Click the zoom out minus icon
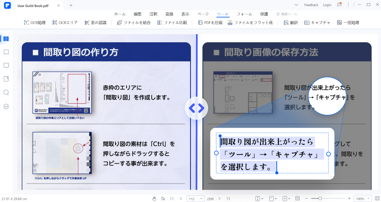This screenshot has height=202, width=381. click(x=306, y=199)
